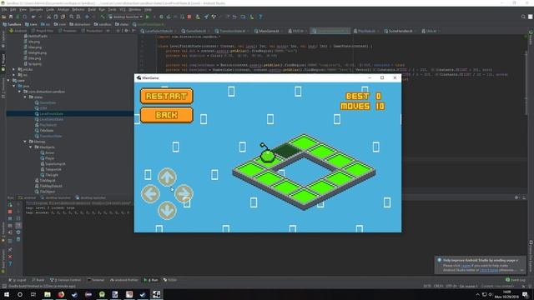Open the Terminal tool window tab
Viewport: 534px width, 300px height.
point(96,280)
